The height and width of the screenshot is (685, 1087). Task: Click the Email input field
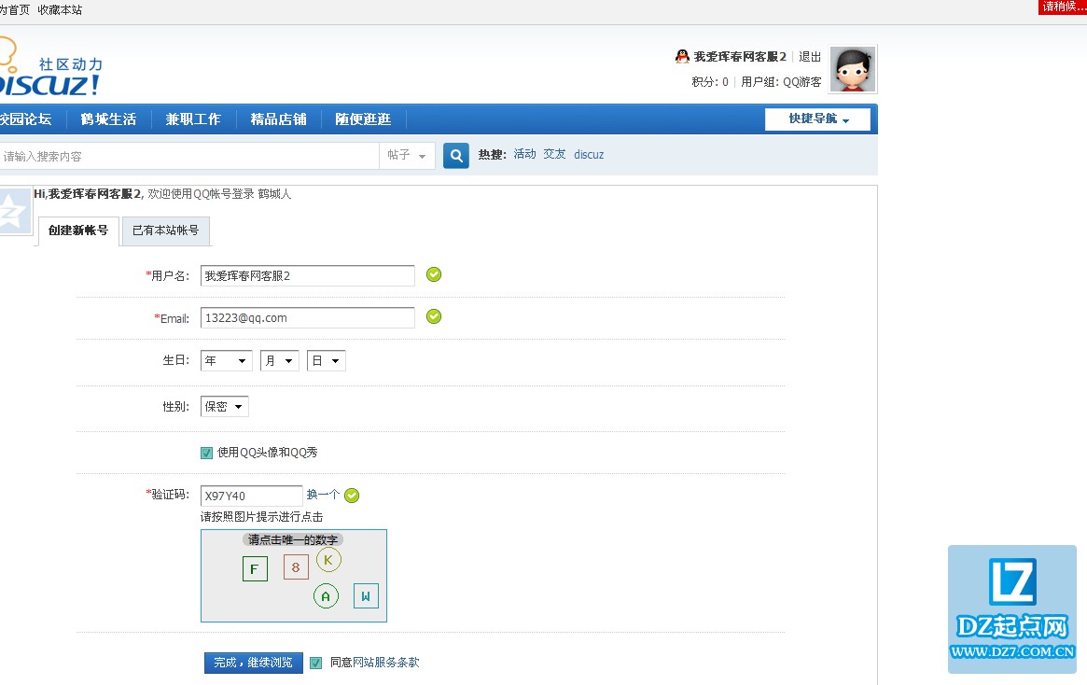coord(307,318)
